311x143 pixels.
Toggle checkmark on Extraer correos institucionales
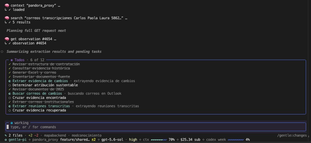pos(10,102)
